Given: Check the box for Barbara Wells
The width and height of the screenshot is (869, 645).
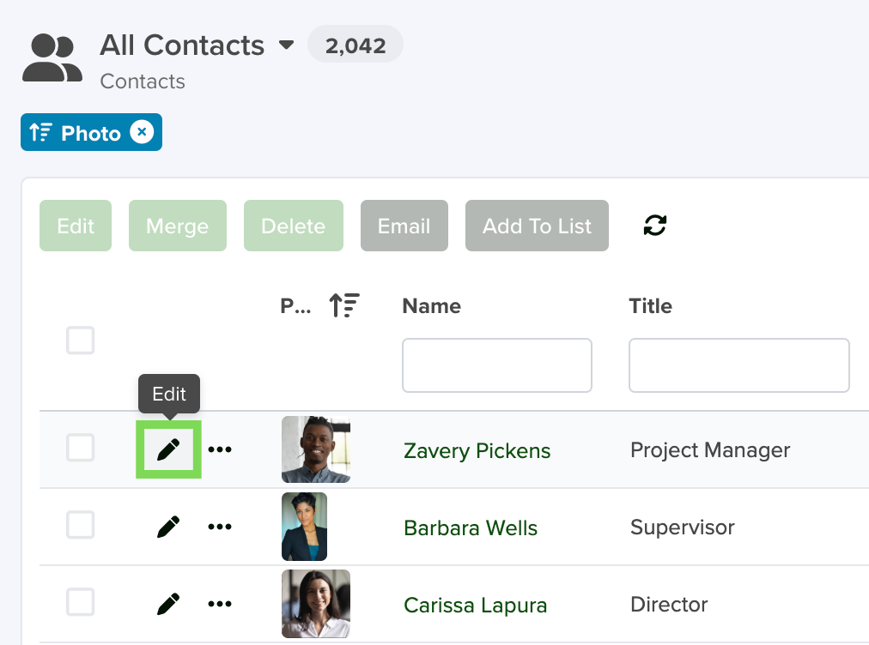Looking at the screenshot, I should pyautogui.click(x=81, y=525).
